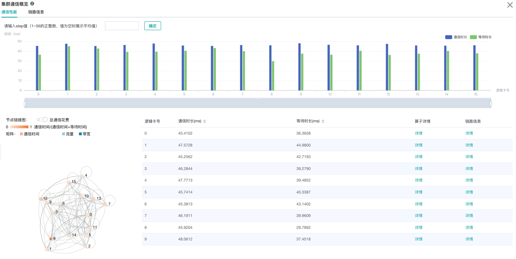Select node 8 in the topology graph
Image resolution: width=516 pixels, height=259 pixels.
point(51,239)
